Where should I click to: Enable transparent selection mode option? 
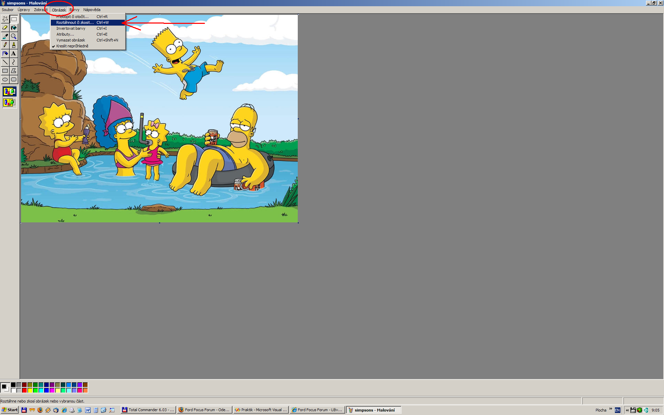[9, 103]
